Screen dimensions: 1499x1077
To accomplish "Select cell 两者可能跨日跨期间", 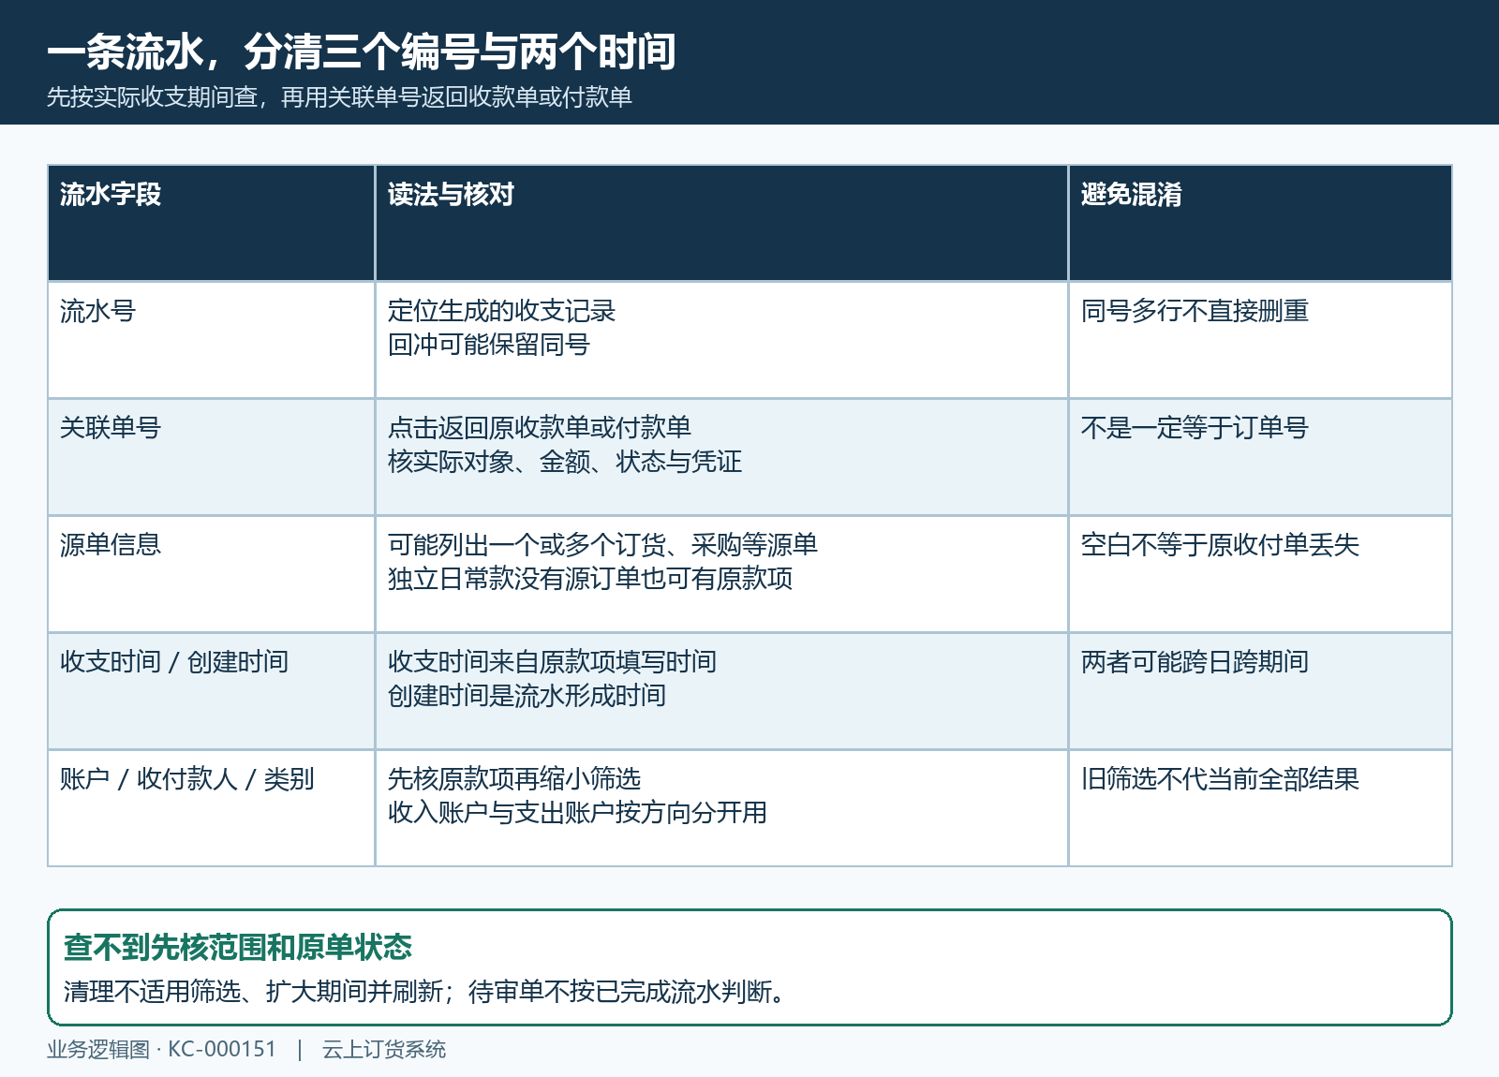I will click(1195, 662).
